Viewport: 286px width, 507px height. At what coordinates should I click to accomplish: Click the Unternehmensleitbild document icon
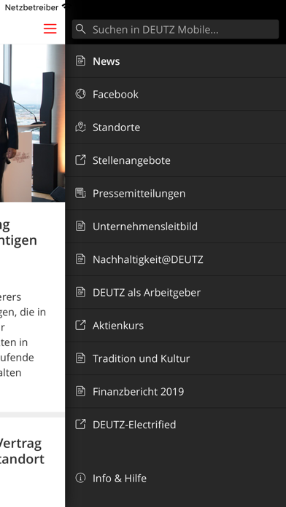tap(80, 226)
